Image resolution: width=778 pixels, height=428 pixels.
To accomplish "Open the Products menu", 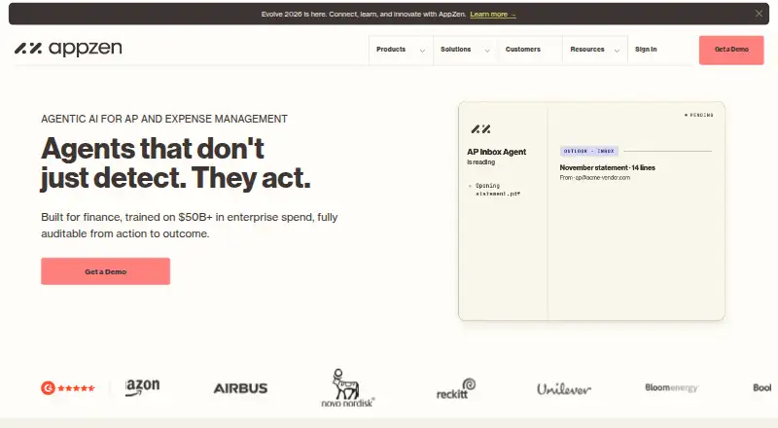I will point(391,50).
